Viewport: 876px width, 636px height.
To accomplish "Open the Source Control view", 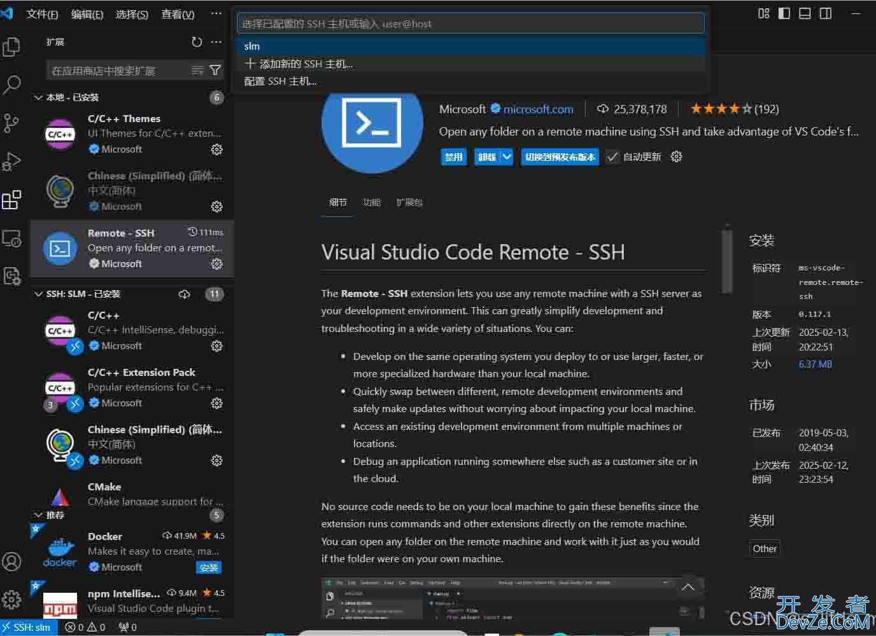I will 11,123.
